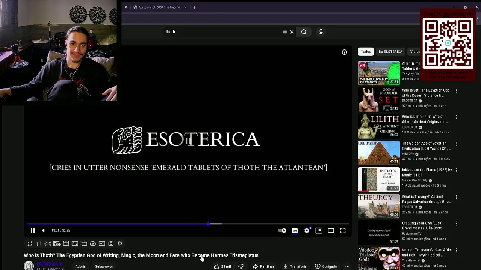
Task: Open 'What is Theurgy?' video title
Action: [x=426, y=199]
